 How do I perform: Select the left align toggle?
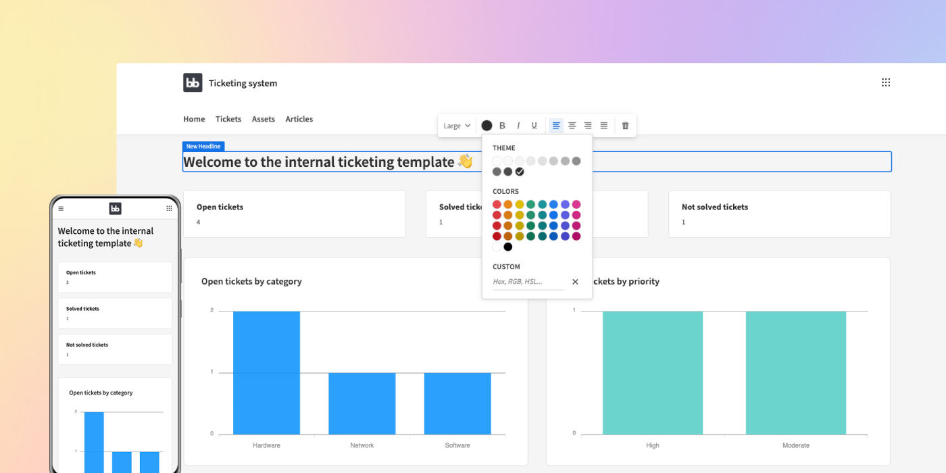(556, 126)
